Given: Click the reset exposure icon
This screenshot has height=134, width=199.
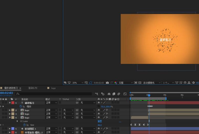Looking at the screenshot, I should pos(193,83).
